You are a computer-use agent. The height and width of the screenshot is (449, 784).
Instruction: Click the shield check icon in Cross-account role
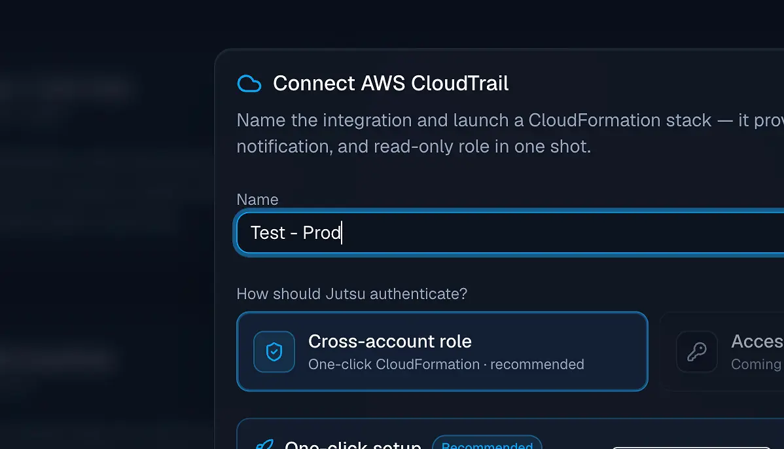click(x=274, y=351)
